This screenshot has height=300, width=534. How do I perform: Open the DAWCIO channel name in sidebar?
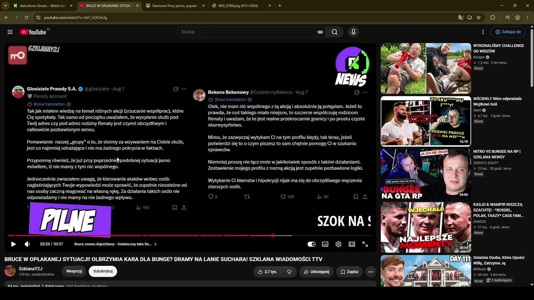tap(480, 222)
